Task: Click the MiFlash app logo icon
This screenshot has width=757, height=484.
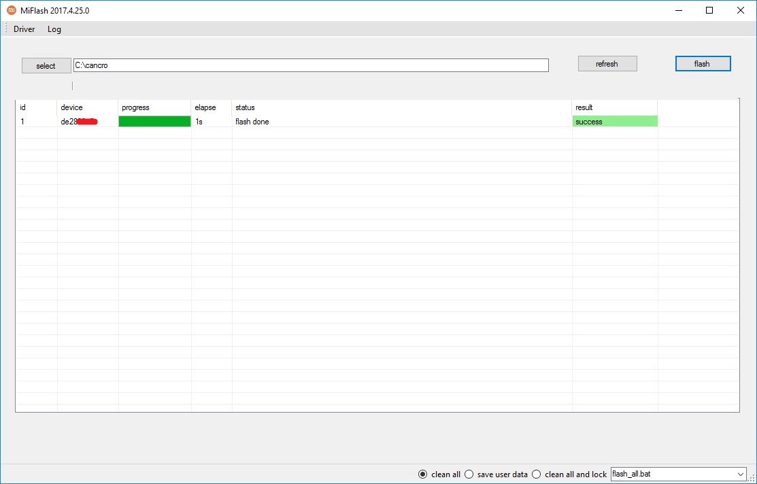Action: (11, 10)
